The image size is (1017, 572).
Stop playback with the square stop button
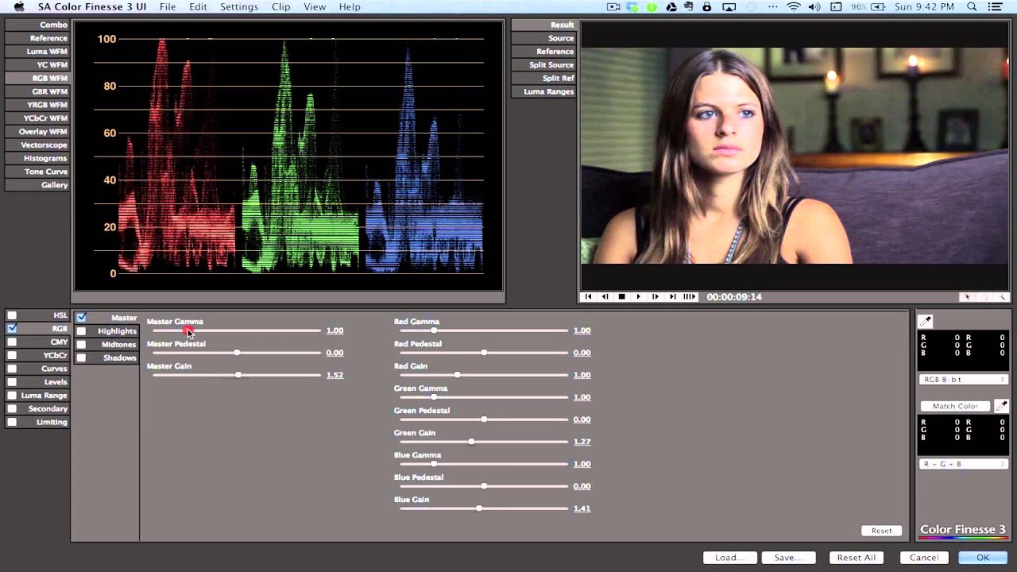click(621, 296)
